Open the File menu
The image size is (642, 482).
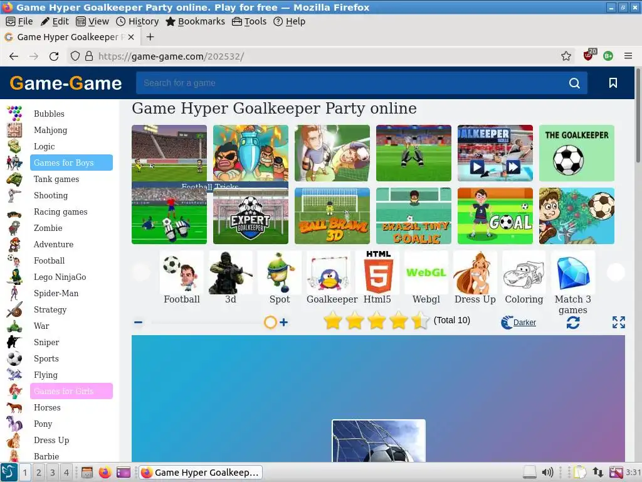point(19,21)
